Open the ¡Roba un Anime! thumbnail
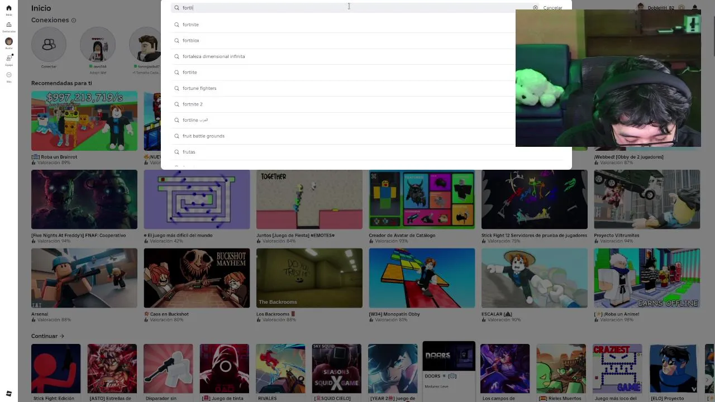 tap(647, 278)
